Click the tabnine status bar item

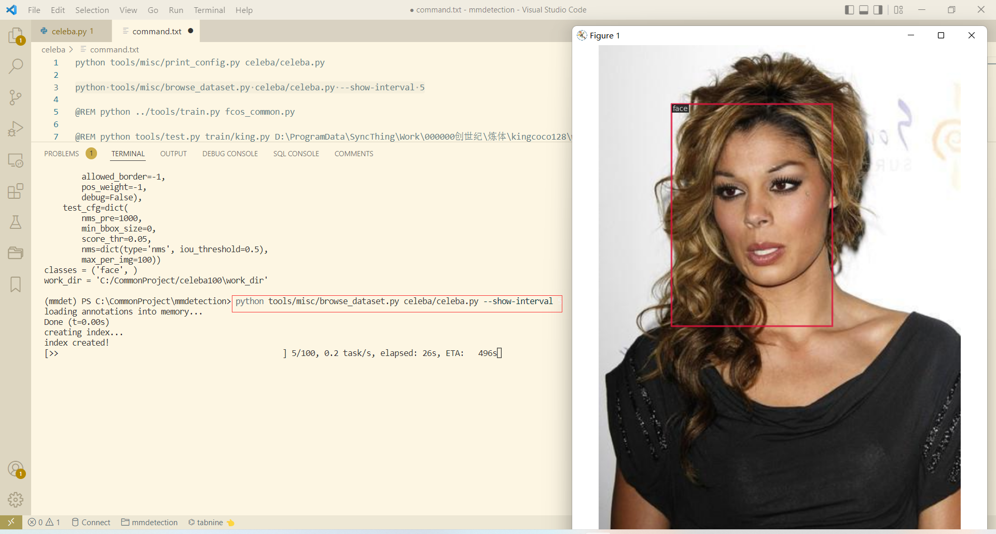click(211, 522)
